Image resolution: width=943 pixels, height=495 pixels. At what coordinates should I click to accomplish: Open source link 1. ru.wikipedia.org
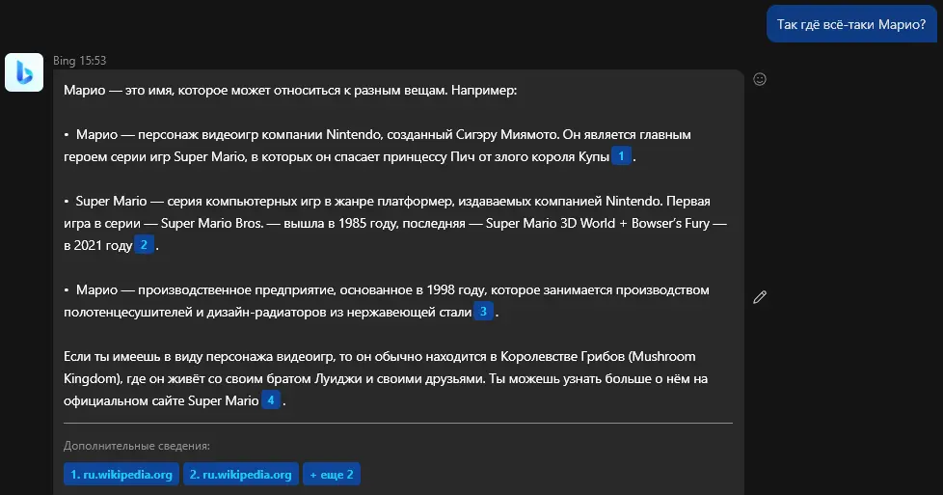tap(121, 474)
